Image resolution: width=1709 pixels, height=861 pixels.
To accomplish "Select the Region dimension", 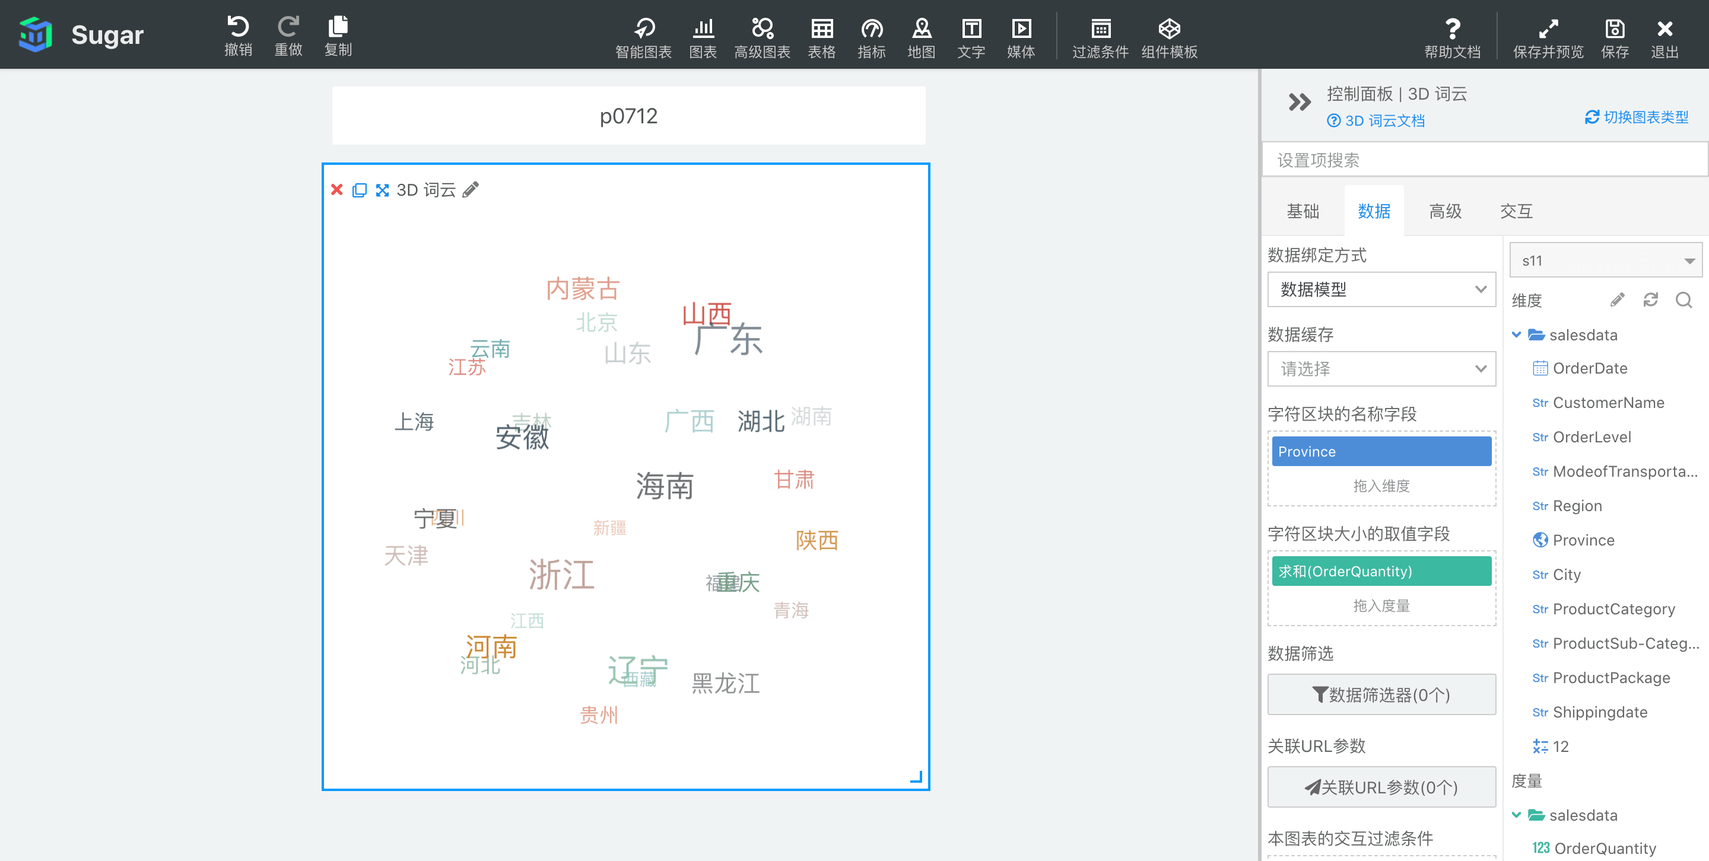I will pyautogui.click(x=1577, y=506).
